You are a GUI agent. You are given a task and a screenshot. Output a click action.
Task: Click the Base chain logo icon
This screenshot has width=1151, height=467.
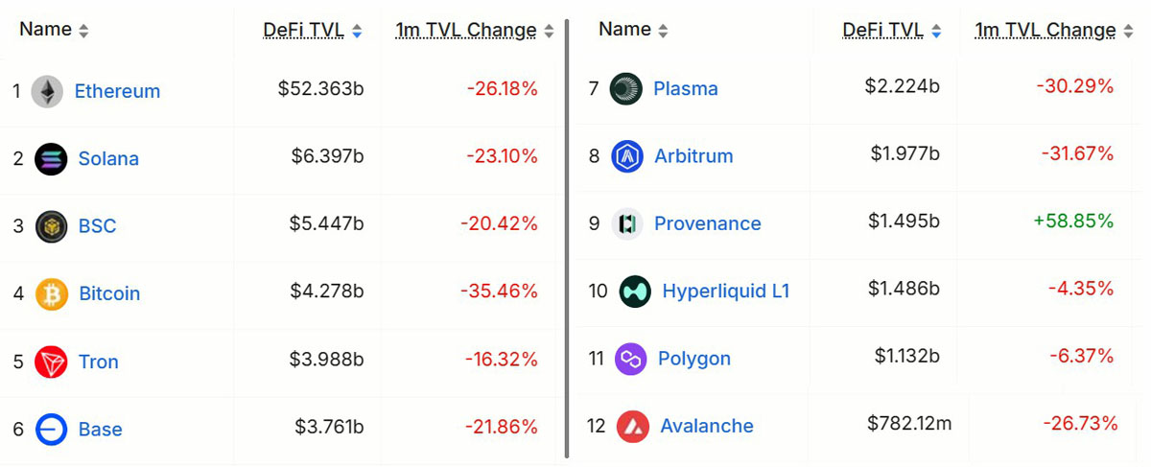pos(51,430)
